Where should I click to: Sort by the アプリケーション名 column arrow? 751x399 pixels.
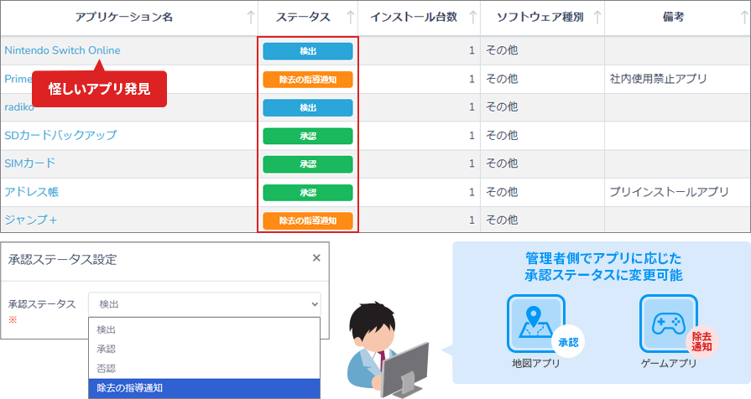(x=251, y=18)
